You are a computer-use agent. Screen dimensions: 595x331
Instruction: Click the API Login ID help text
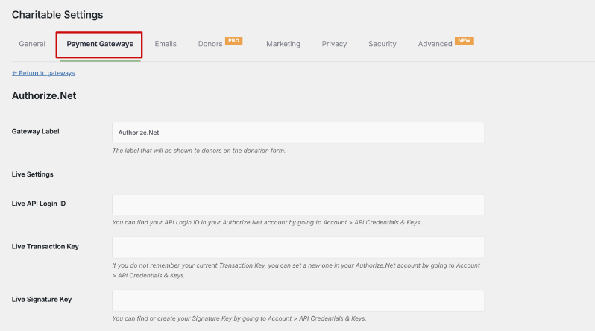pos(267,222)
